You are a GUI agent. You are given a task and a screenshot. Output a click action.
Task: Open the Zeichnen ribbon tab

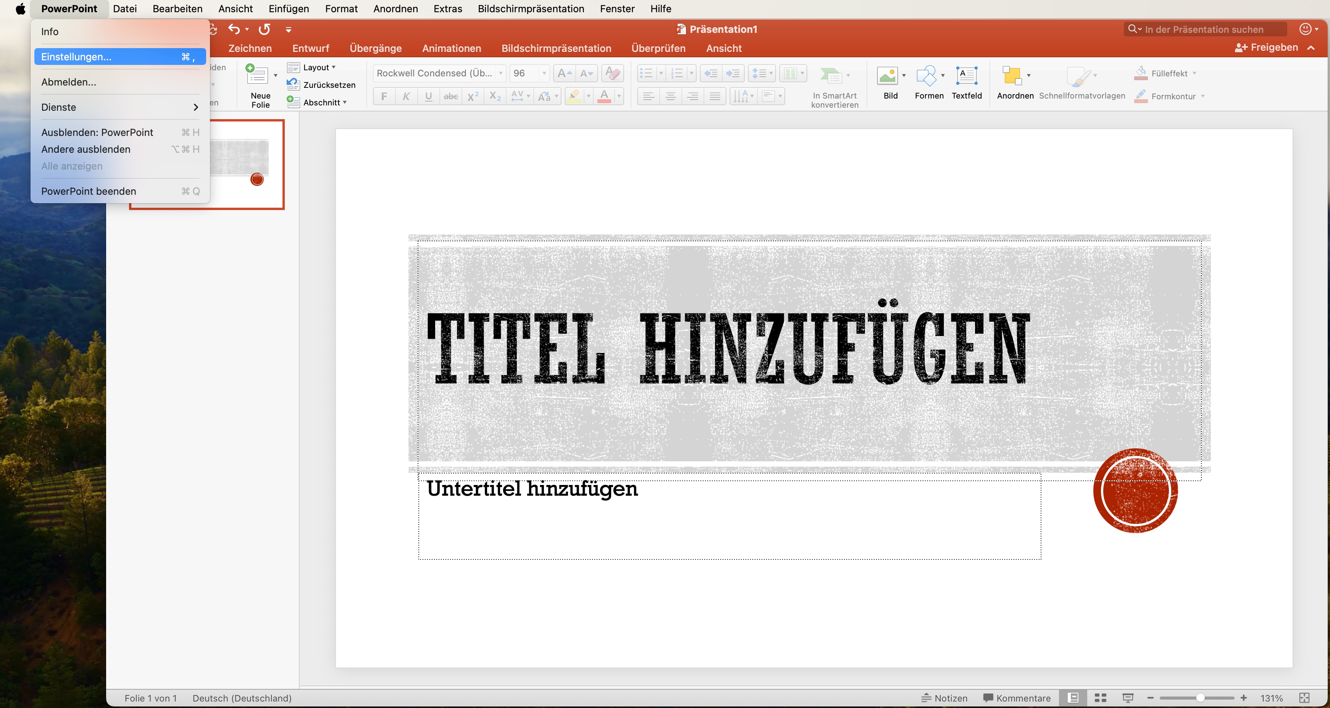[x=250, y=48]
